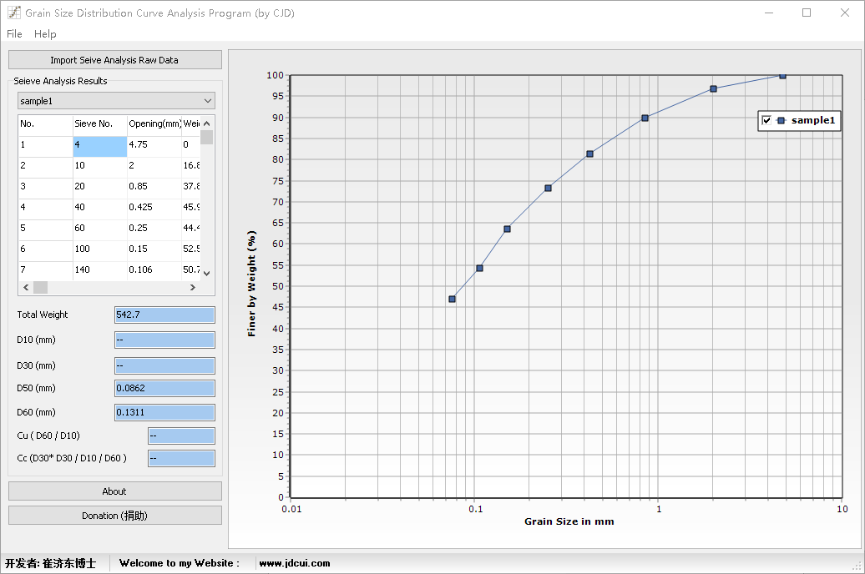Click the table's vertical scrollbar thumb
Screen dimensions: 865x574
click(x=206, y=138)
